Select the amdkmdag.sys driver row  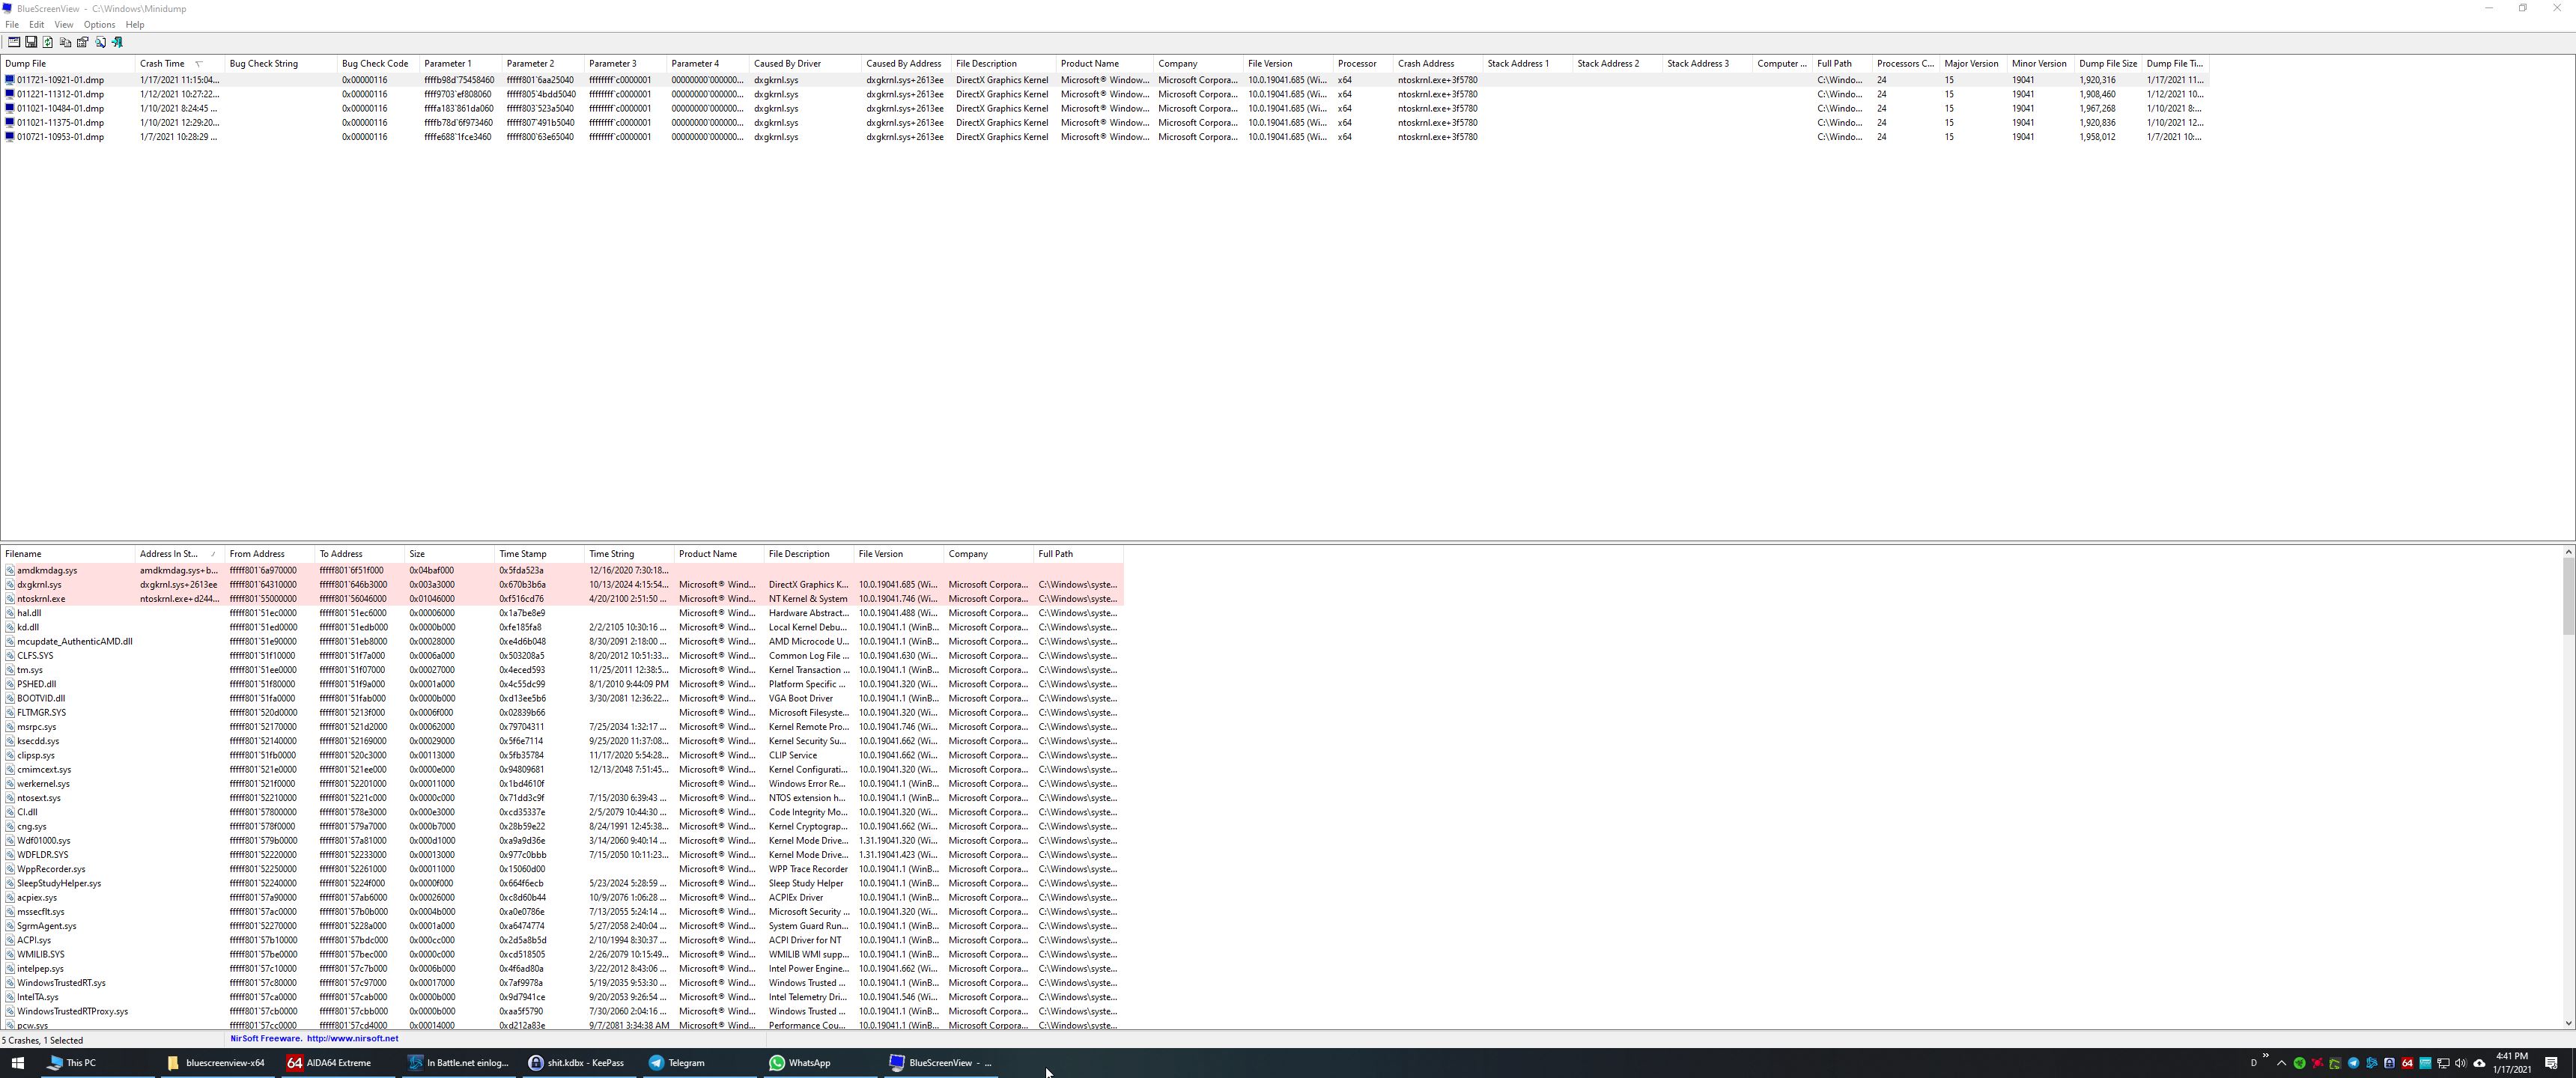click(x=47, y=570)
